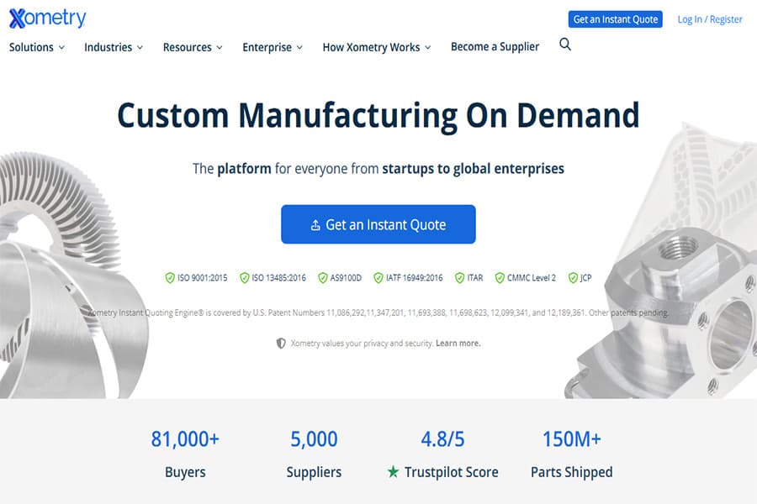
Task: Click the Learn more privacy link
Action: pos(458,342)
